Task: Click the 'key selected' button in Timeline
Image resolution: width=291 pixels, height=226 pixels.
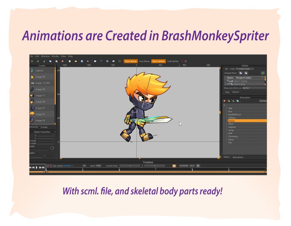Action: [x=184, y=166]
